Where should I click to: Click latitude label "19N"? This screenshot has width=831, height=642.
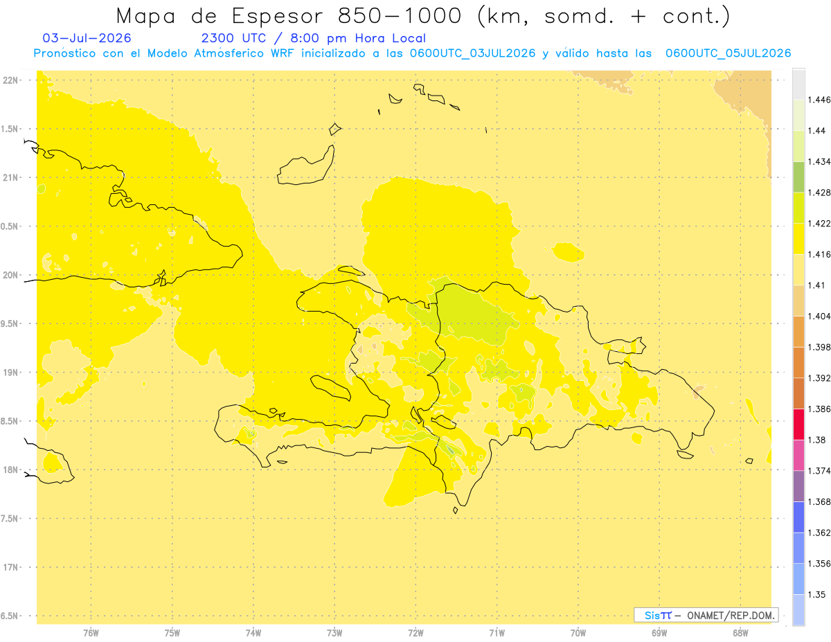point(10,372)
